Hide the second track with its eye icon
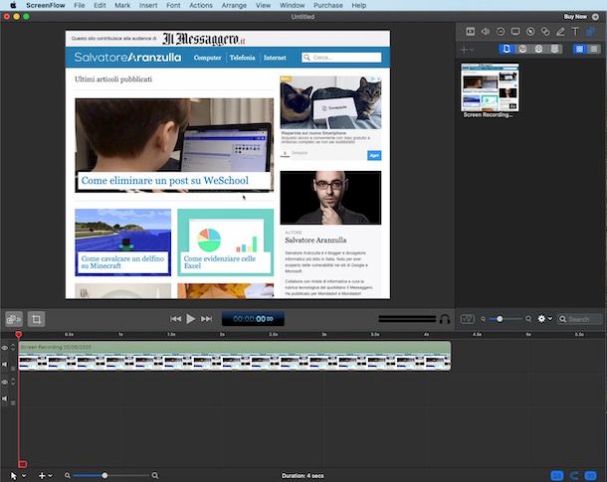Image resolution: width=607 pixels, height=482 pixels. tap(5, 382)
